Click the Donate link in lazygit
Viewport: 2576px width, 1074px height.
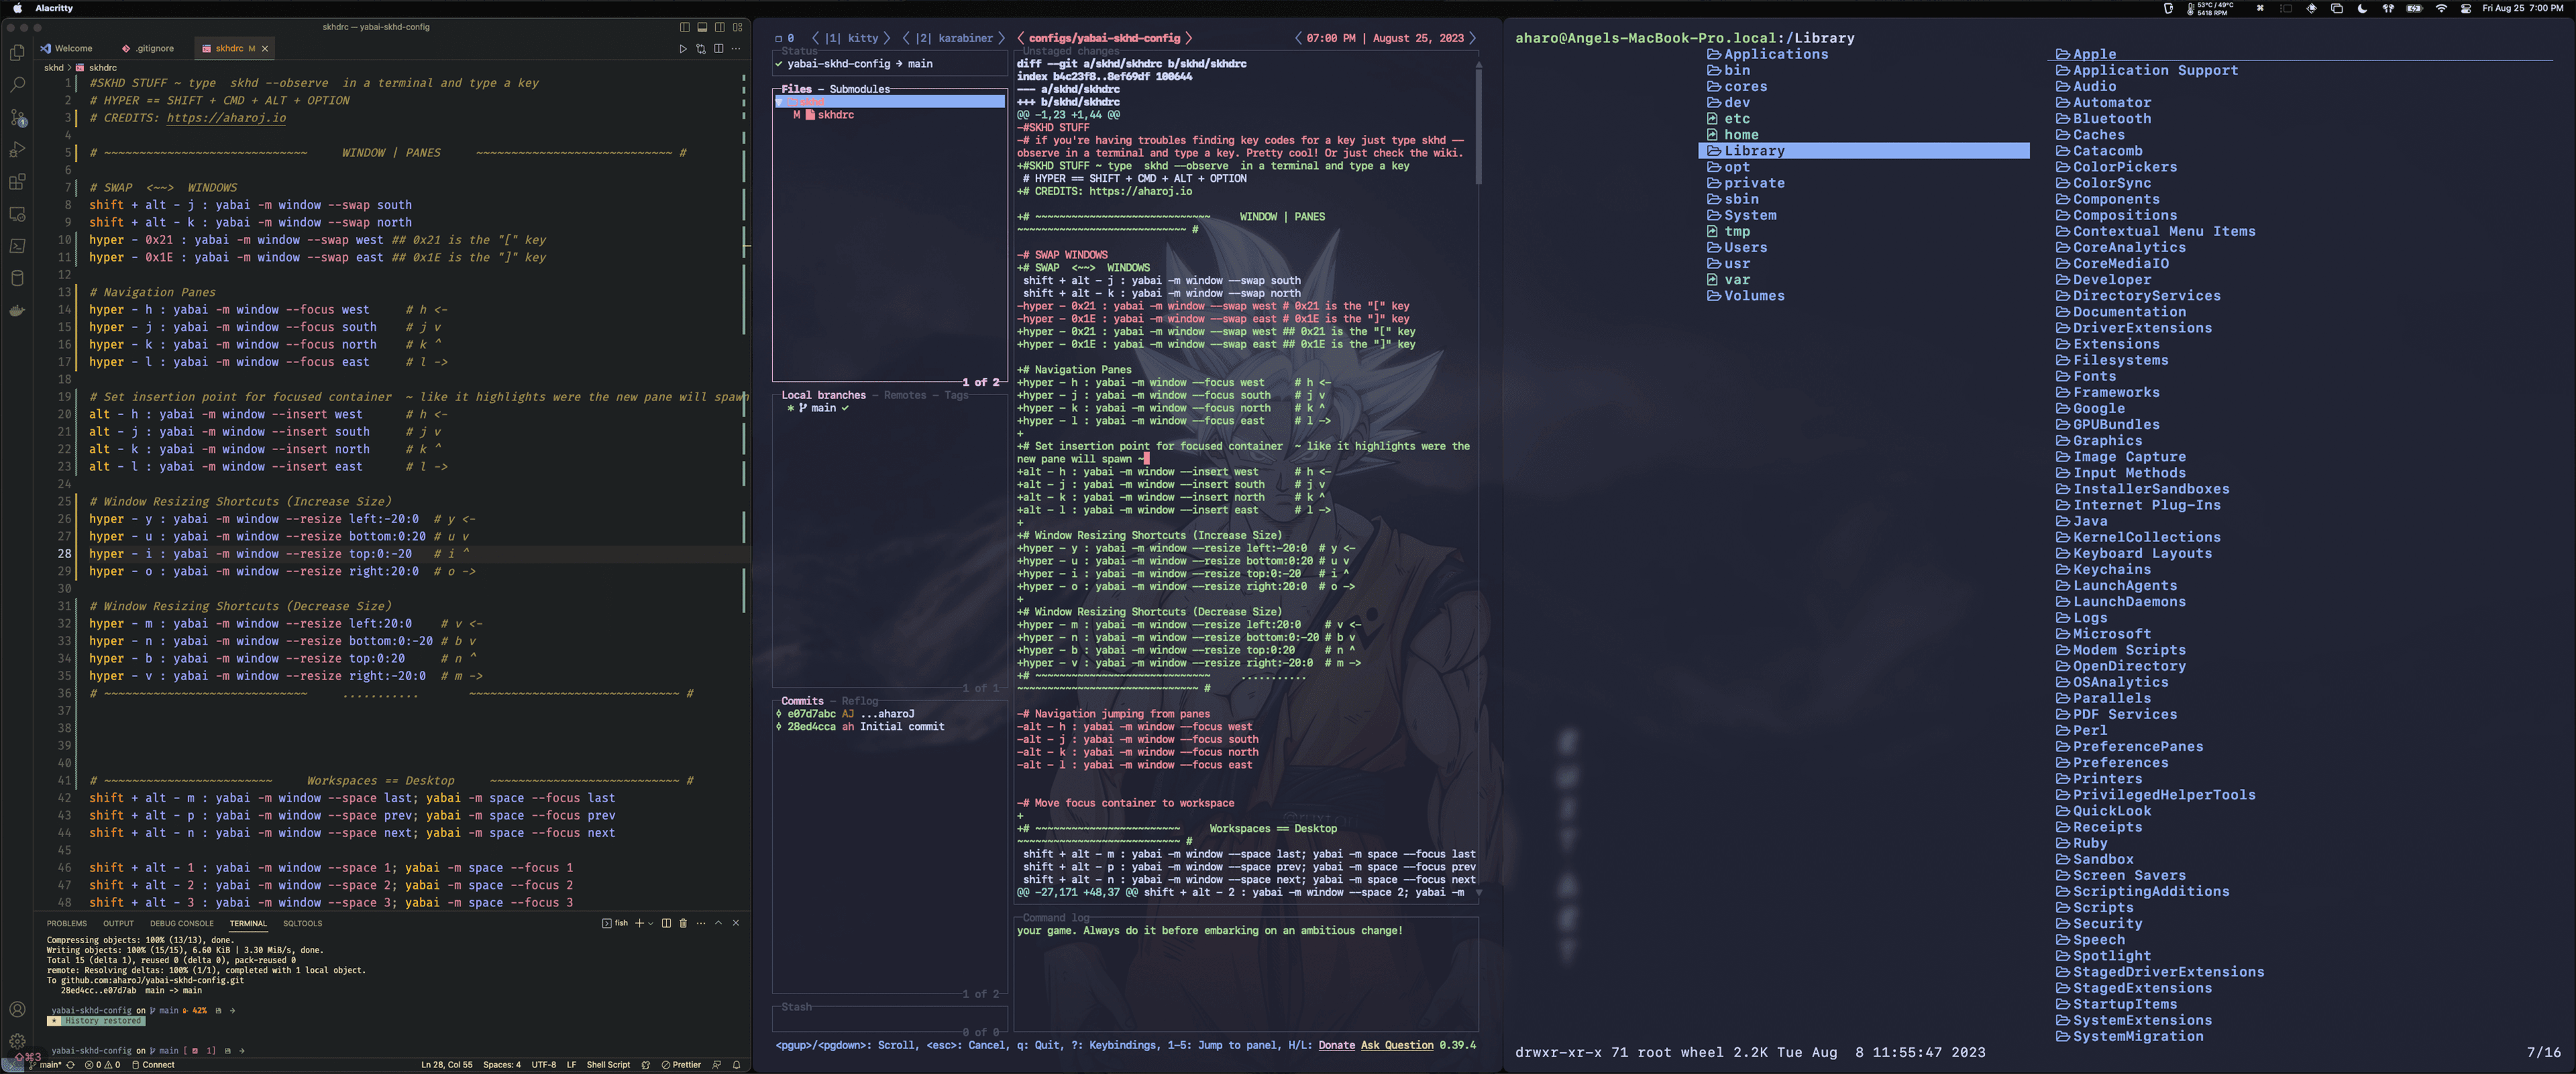1337,1045
